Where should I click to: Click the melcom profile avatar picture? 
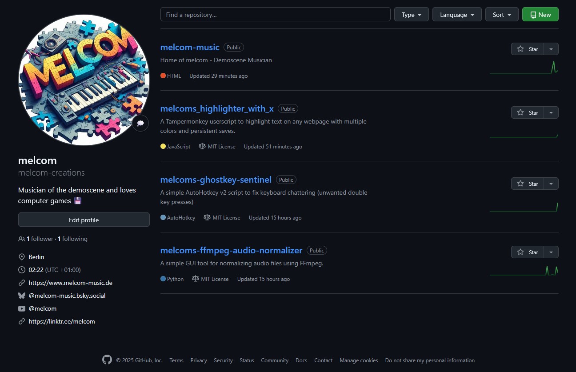[x=84, y=80]
